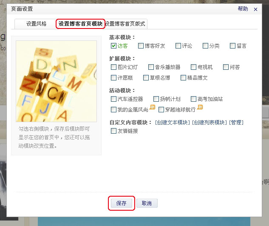Select the 高考加油站 checkbox
The image size is (269, 226).
click(193, 99)
